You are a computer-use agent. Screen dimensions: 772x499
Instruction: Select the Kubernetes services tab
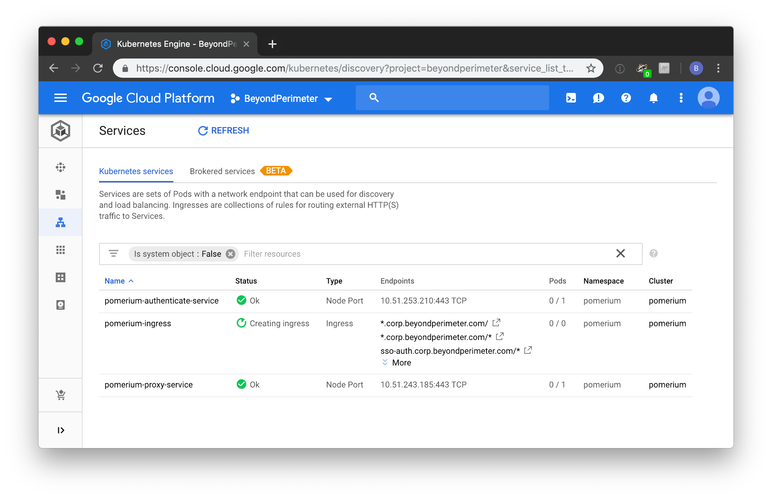coord(136,171)
